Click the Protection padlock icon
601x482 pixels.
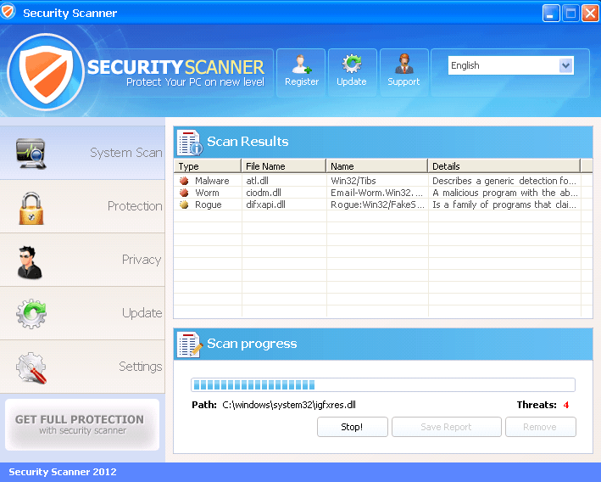pos(31,206)
